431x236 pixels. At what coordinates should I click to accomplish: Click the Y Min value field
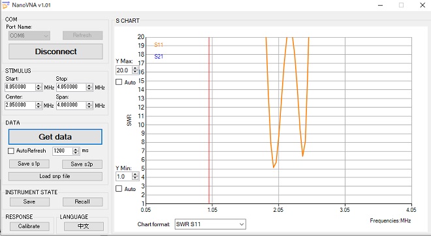[124, 177]
